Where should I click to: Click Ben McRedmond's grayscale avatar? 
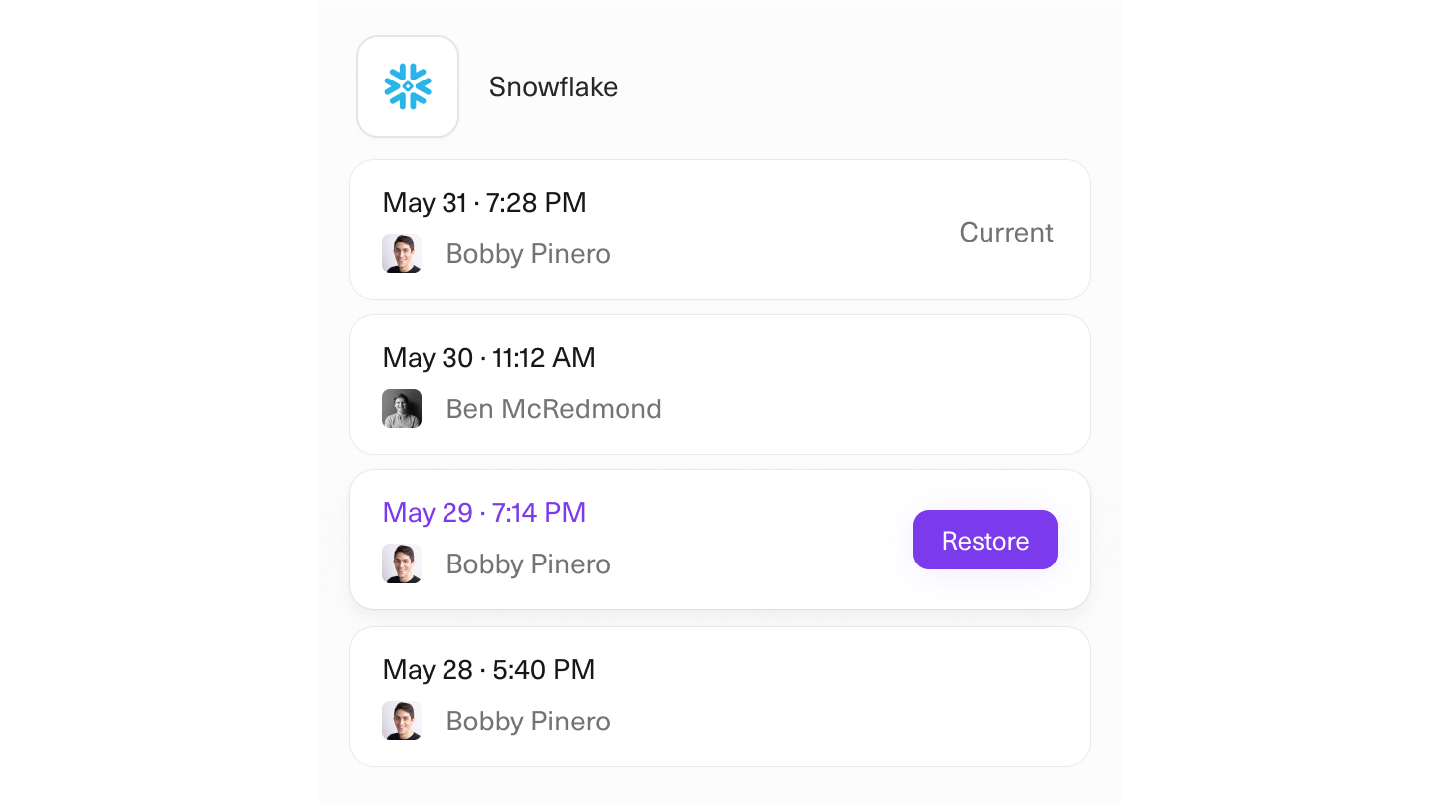tap(402, 408)
